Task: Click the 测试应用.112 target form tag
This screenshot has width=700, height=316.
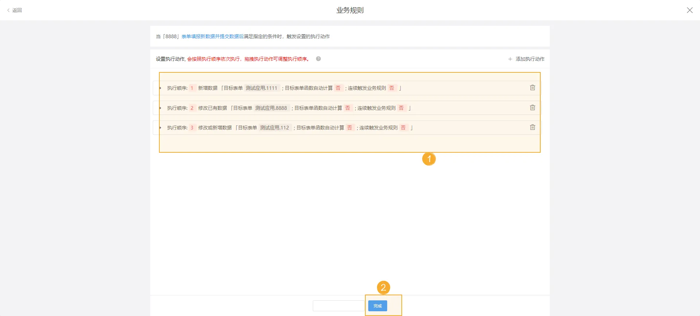Action: click(x=274, y=128)
